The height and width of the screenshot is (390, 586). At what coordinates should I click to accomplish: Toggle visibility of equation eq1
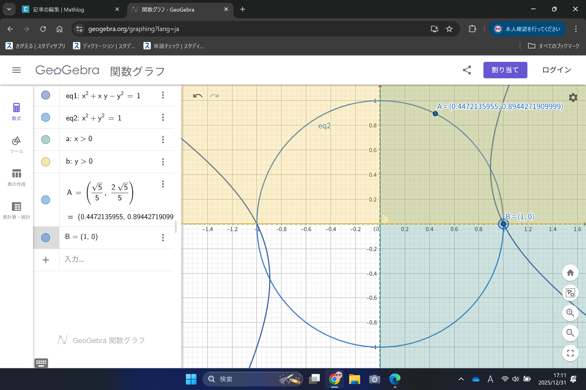click(45, 95)
